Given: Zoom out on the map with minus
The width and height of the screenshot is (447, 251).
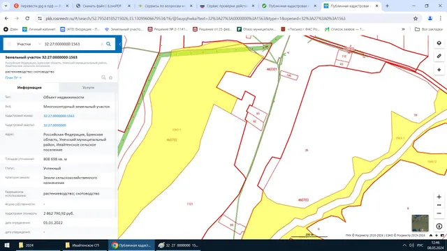Looking at the screenshot, I should point(439,213).
